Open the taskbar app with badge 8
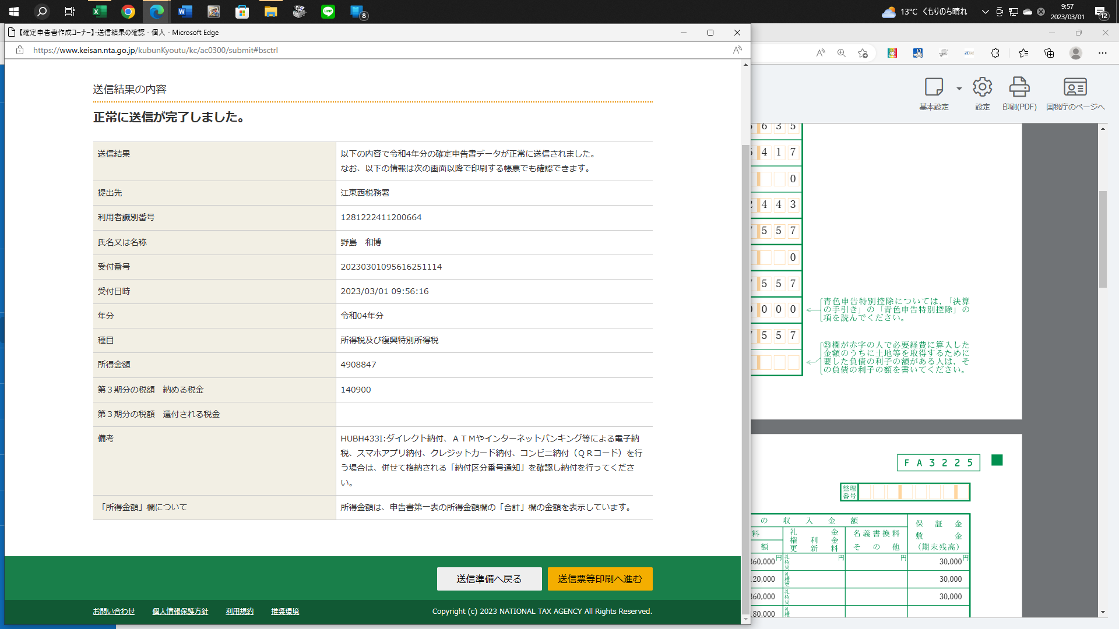Viewport: 1119px width, 629px height. (357, 12)
